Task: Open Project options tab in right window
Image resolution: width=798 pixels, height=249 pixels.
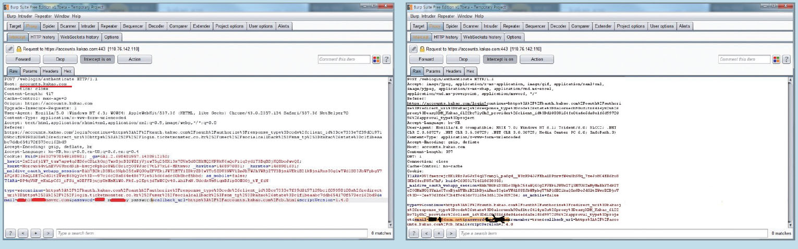Action: pyautogui.click(x=630, y=26)
